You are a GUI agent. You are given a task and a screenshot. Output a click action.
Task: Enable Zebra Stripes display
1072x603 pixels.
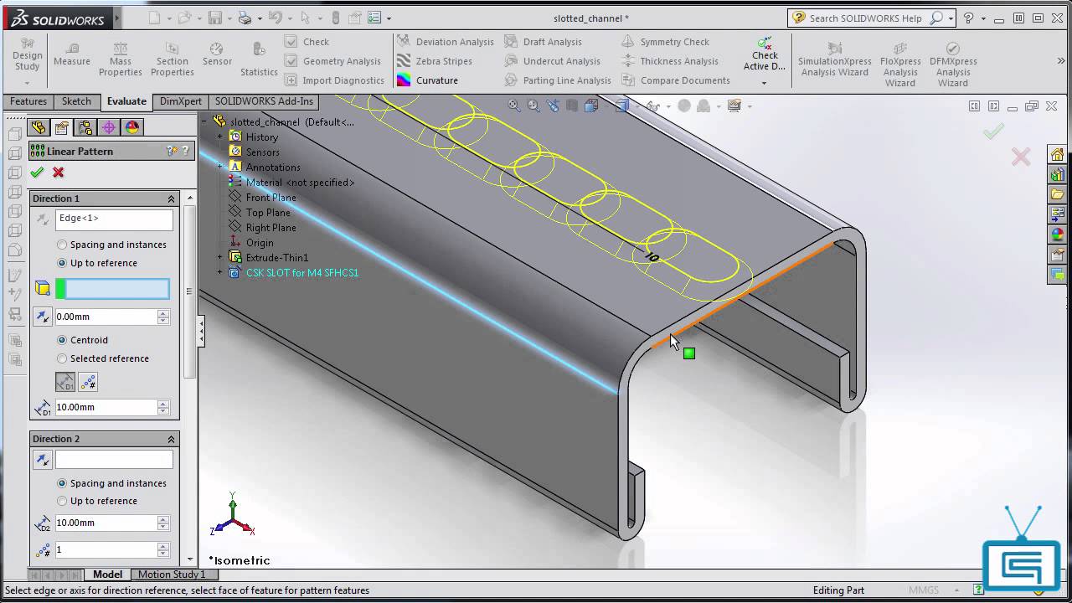coord(435,61)
